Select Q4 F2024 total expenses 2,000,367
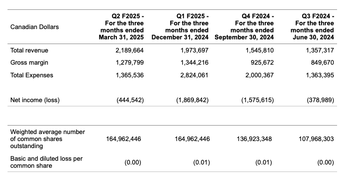The image size is (346, 179). point(260,75)
